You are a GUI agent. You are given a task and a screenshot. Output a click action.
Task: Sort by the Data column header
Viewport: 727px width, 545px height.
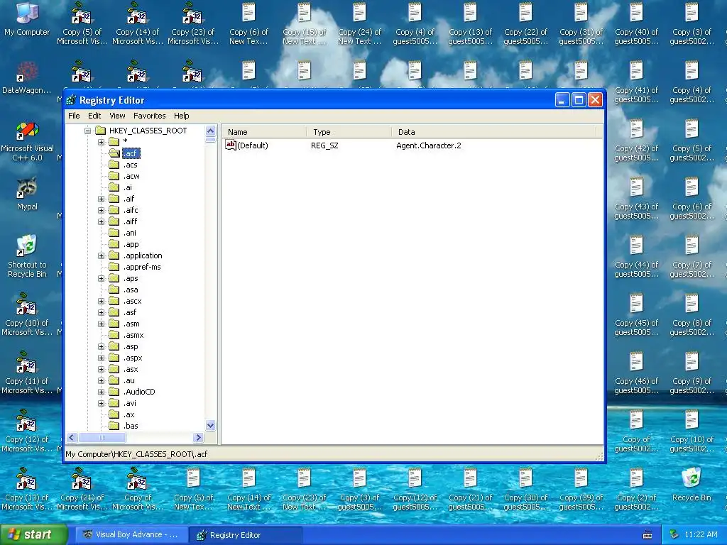click(494, 132)
